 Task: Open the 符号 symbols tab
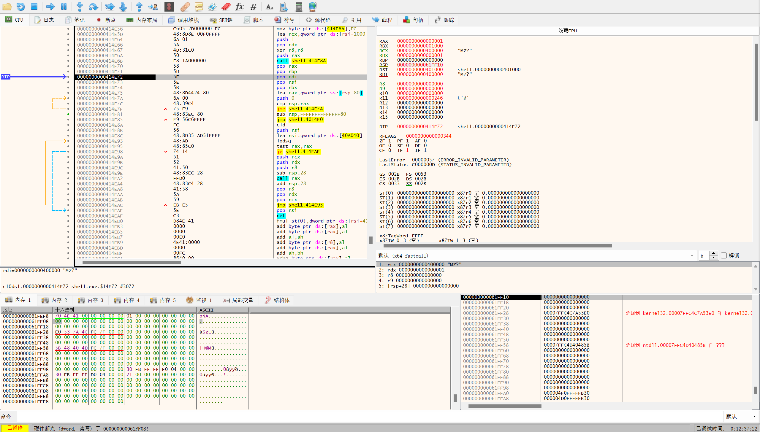[284, 20]
